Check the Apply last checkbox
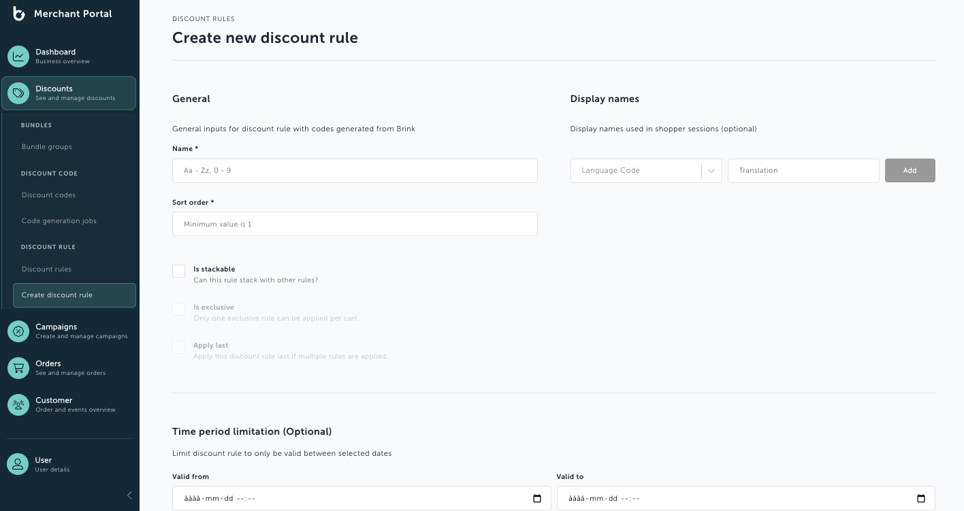Image resolution: width=964 pixels, height=511 pixels. point(179,348)
